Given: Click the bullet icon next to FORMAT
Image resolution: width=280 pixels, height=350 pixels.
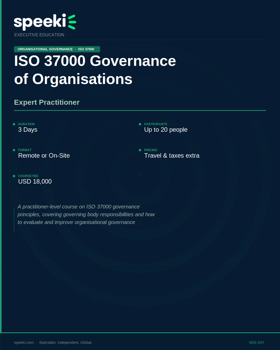Looking at the screenshot, I should (14, 150).
